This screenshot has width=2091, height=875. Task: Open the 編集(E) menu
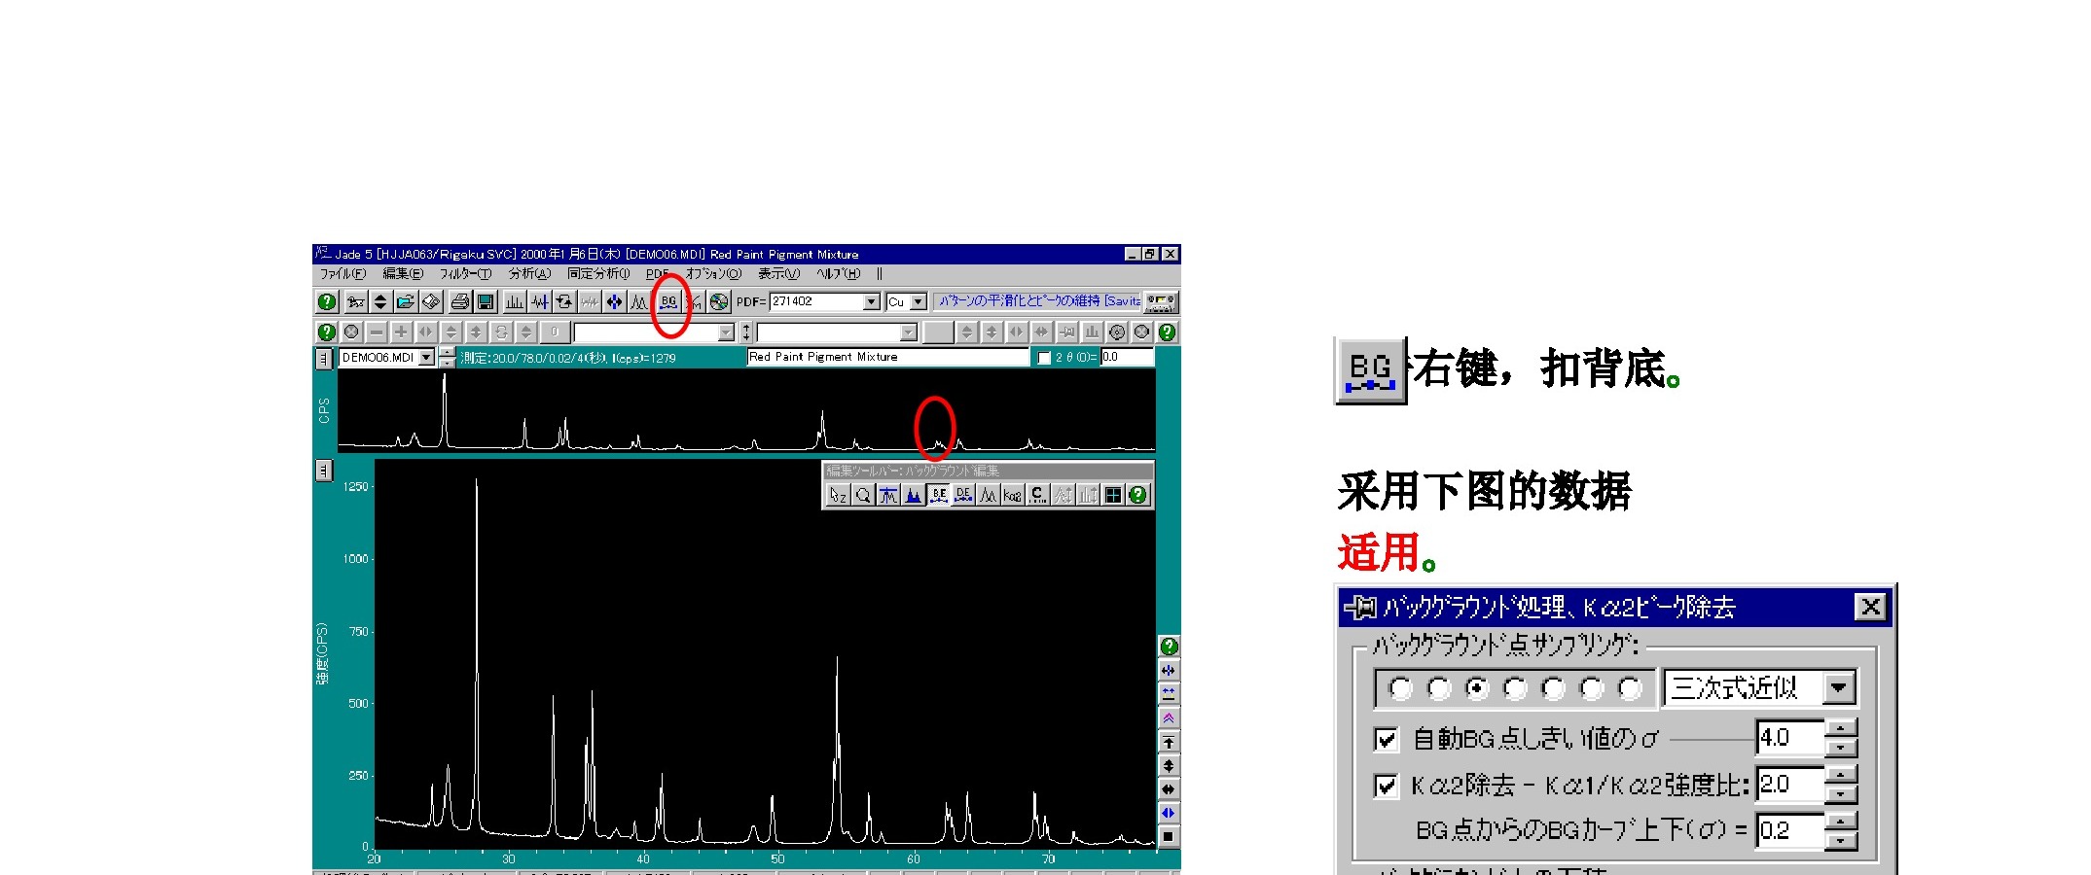(403, 274)
